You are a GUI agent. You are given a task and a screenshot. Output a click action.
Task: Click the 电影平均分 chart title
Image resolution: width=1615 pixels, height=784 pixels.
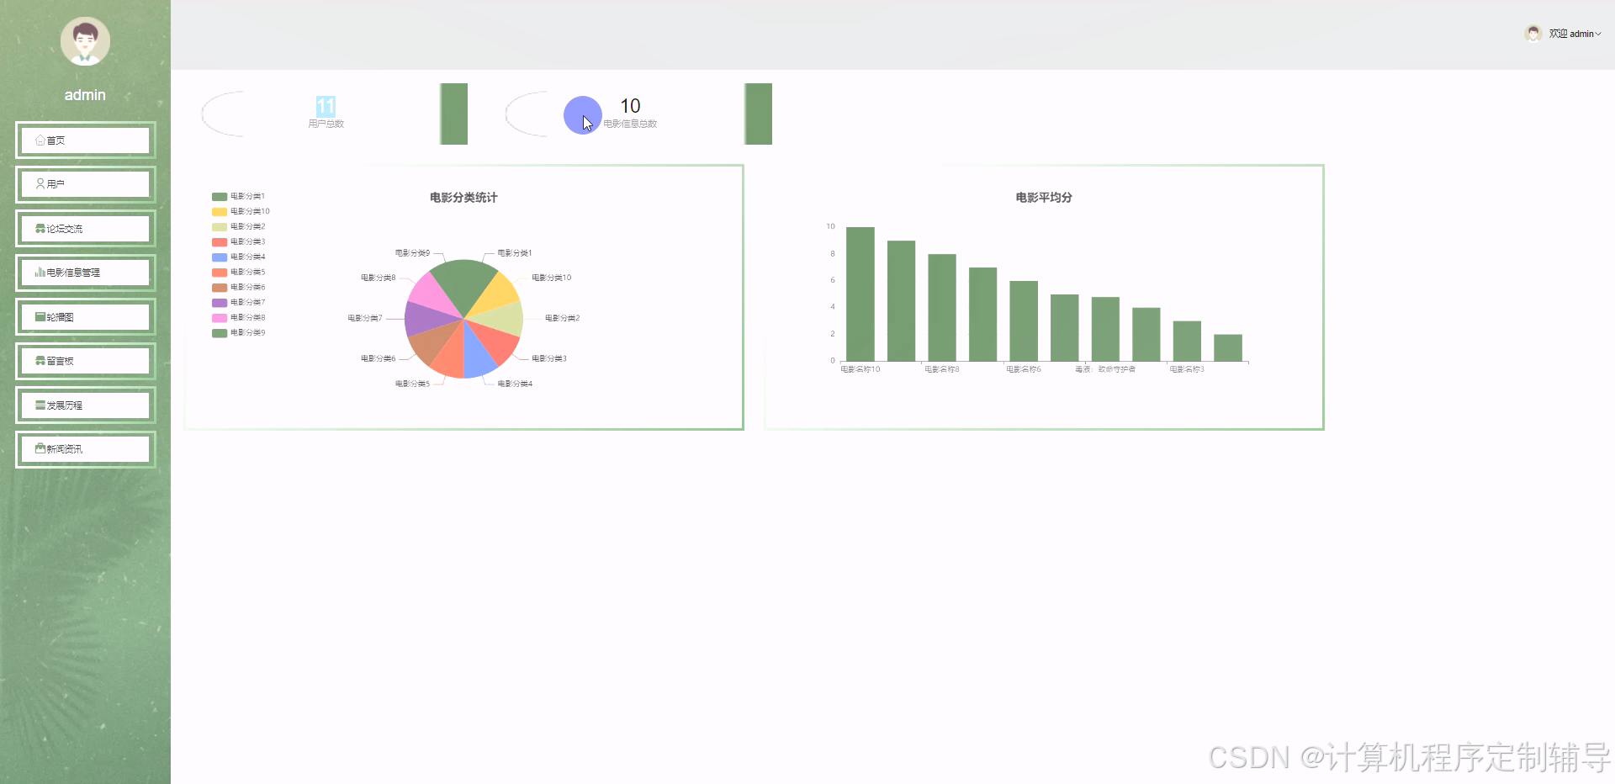tap(1044, 198)
